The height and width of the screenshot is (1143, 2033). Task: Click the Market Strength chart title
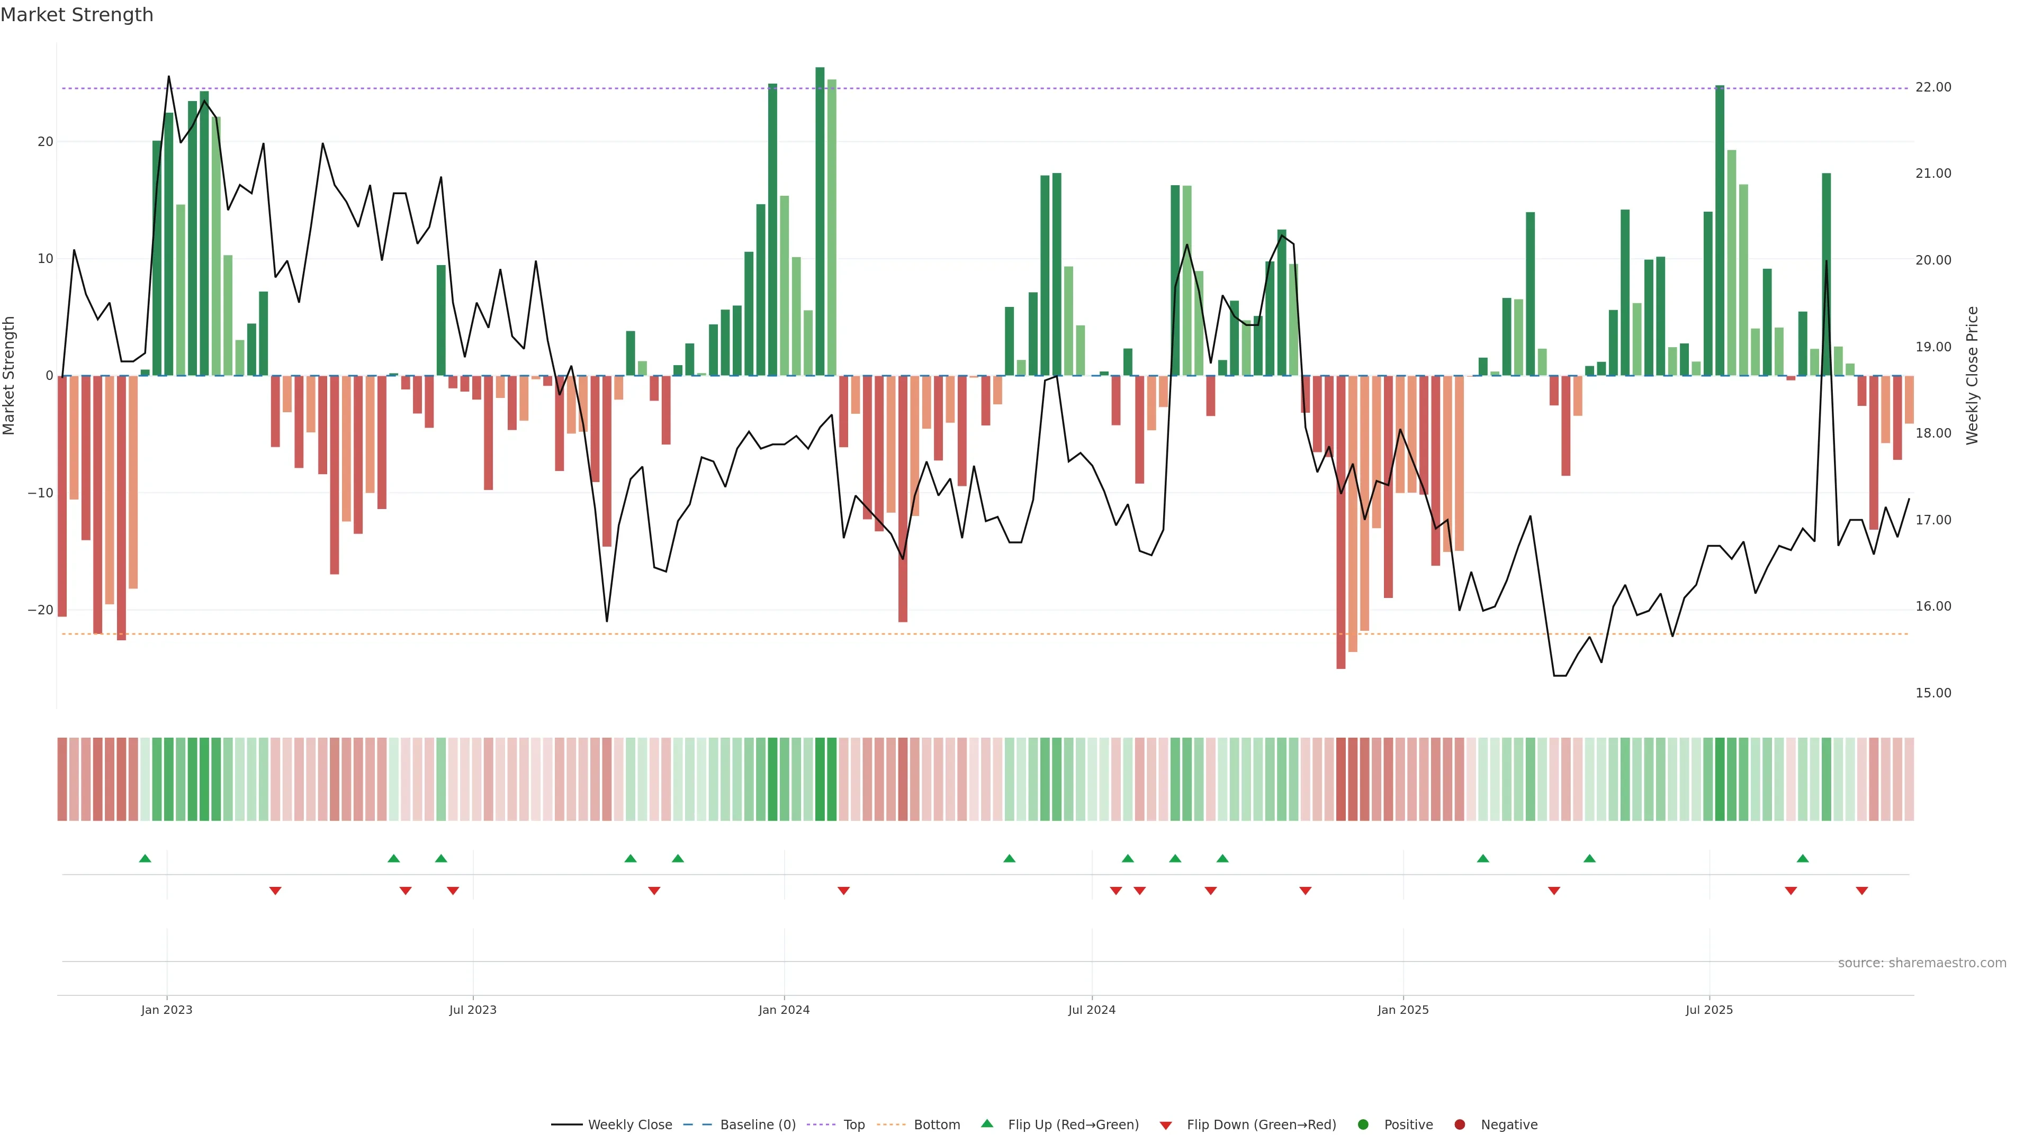77,15
